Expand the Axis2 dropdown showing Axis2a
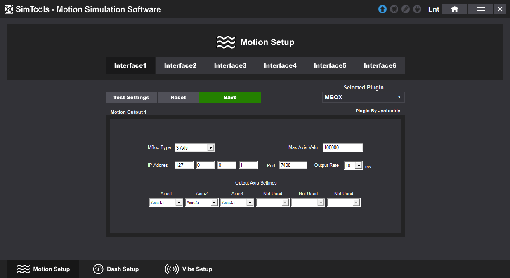The image size is (510, 278). pos(202,203)
